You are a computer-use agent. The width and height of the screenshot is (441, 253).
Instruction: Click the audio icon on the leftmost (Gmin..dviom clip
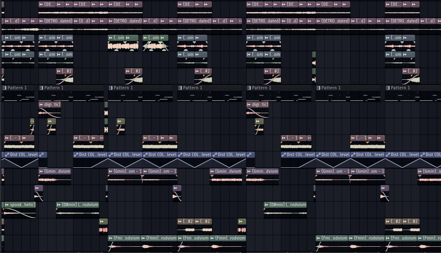point(41,171)
